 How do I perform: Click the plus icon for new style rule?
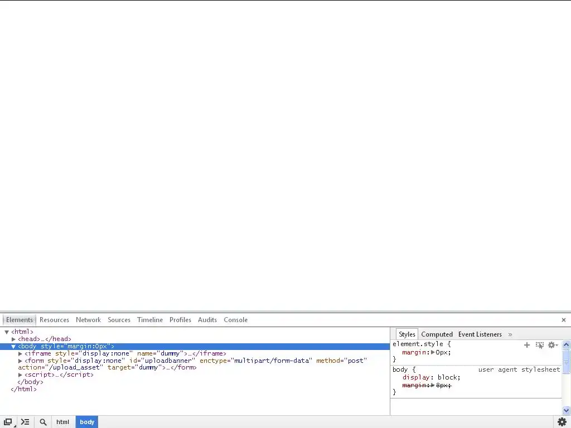(526, 344)
